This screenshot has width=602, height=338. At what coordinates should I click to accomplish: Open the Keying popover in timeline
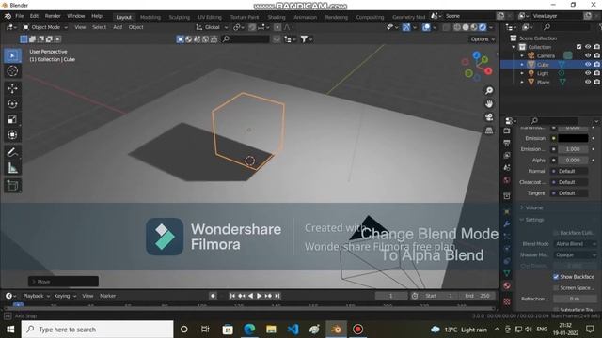coord(65,296)
